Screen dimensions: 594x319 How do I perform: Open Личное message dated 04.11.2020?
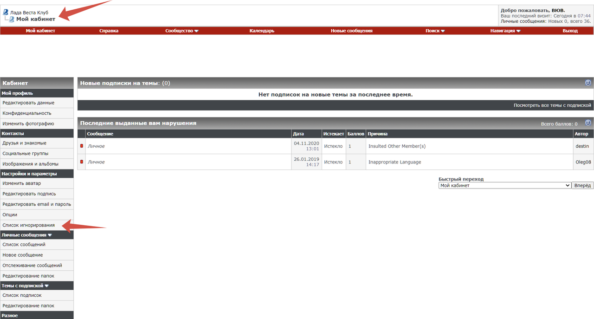pyautogui.click(x=96, y=146)
